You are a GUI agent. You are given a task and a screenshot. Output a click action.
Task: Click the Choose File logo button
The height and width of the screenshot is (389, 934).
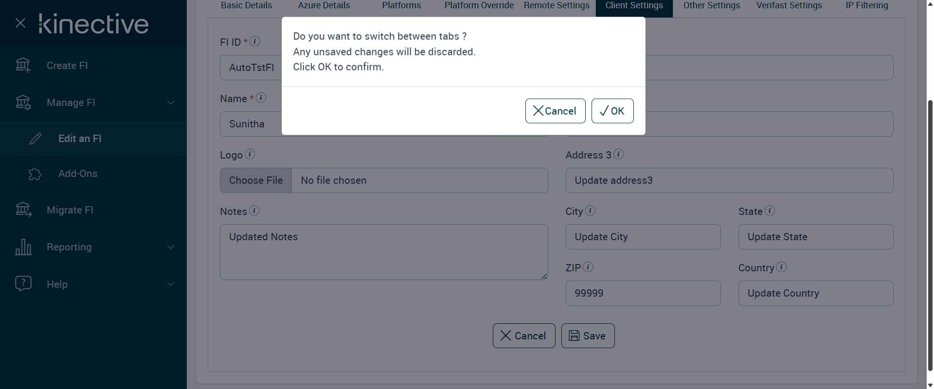pyautogui.click(x=256, y=180)
